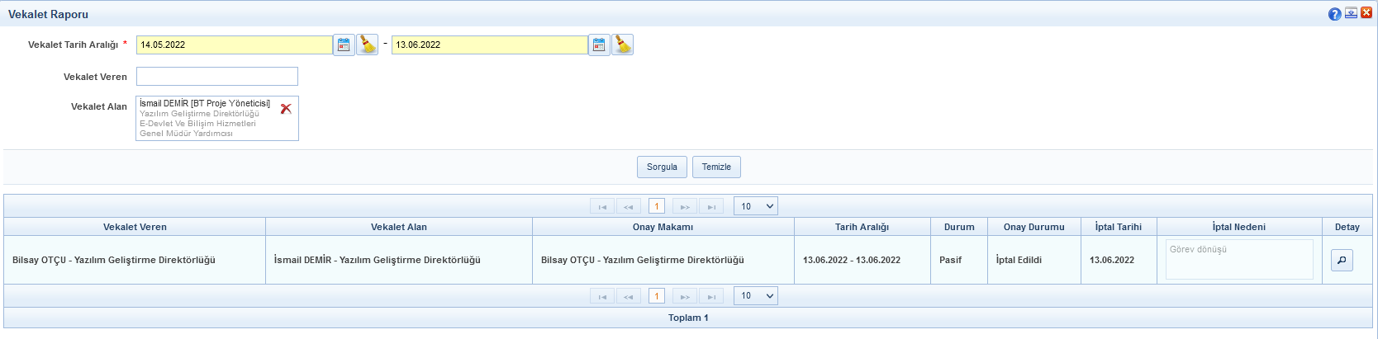This screenshot has height=339, width=1378.
Task: Click the Onay Durumu column header
Action: (x=1034, y=227)
